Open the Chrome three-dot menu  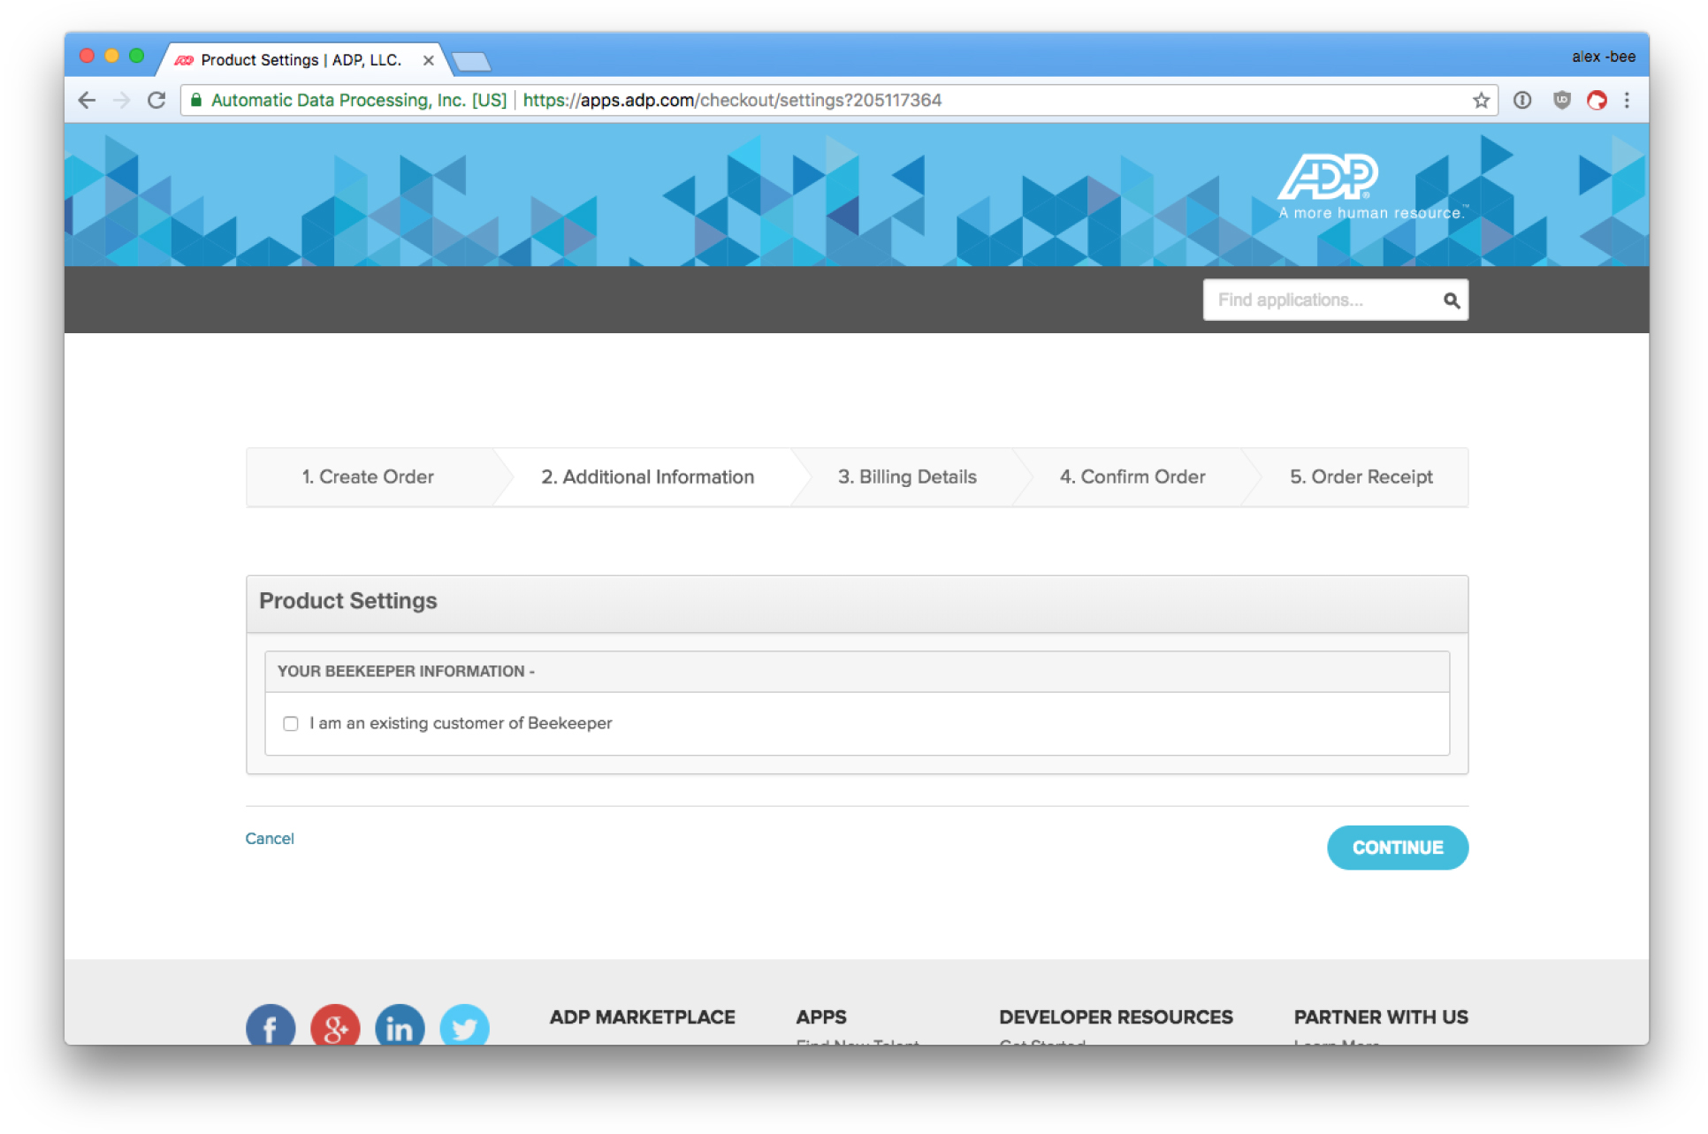click(1627, 100)
